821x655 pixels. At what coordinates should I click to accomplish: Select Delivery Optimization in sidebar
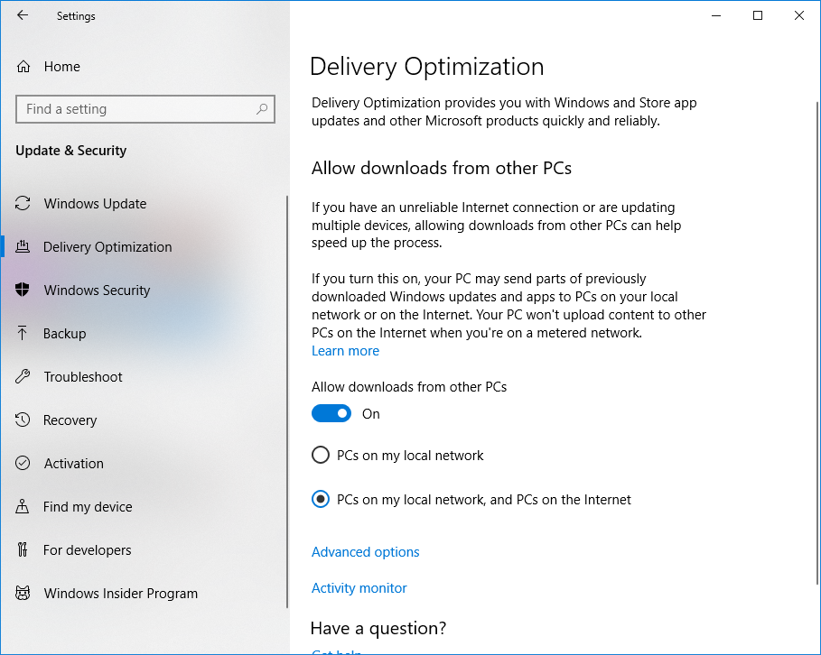tap(144, 246)
